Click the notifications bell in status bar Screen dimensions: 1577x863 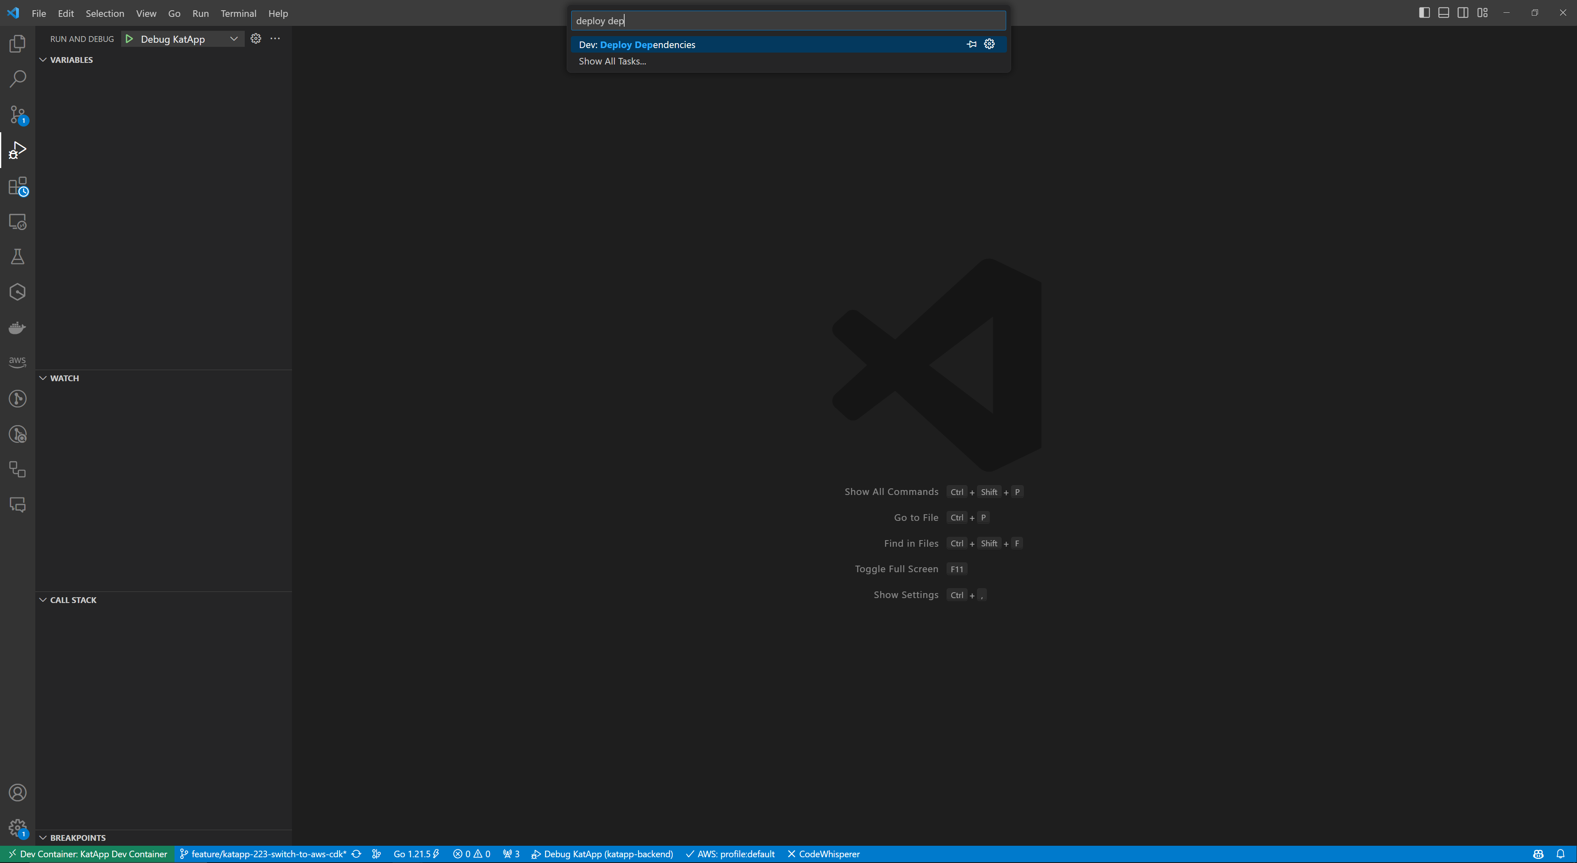[x=1561, y=854]
